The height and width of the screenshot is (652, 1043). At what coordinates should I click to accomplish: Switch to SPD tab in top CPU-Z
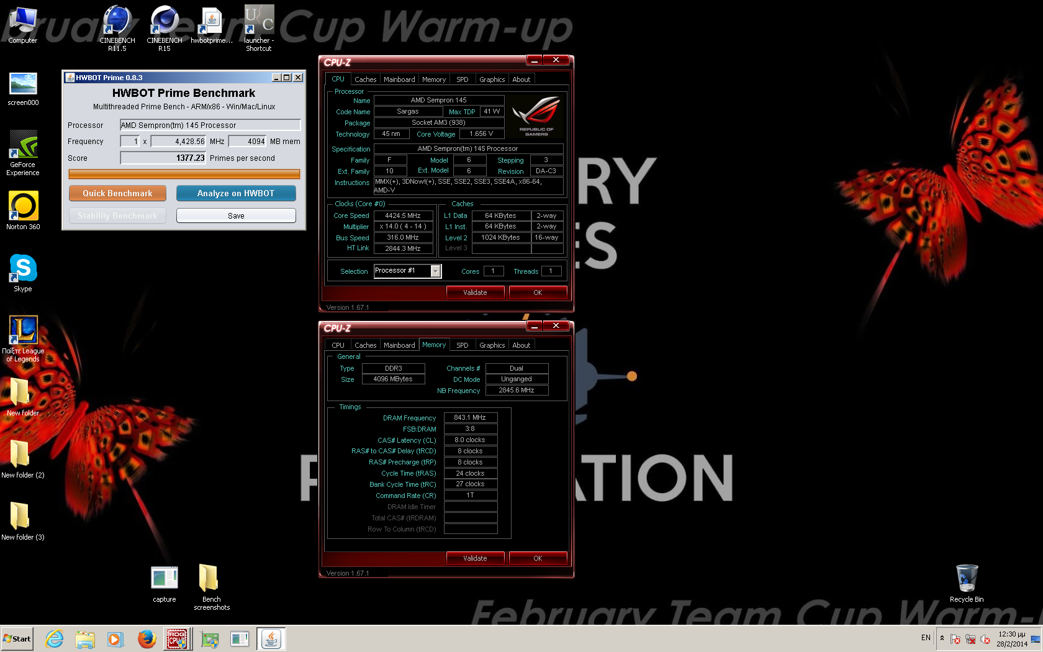point(463,79)
